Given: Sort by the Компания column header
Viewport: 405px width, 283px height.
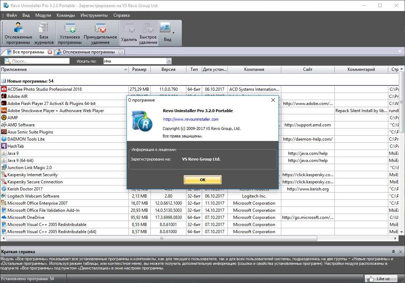Looking at the screenshot, I should 254,69.
